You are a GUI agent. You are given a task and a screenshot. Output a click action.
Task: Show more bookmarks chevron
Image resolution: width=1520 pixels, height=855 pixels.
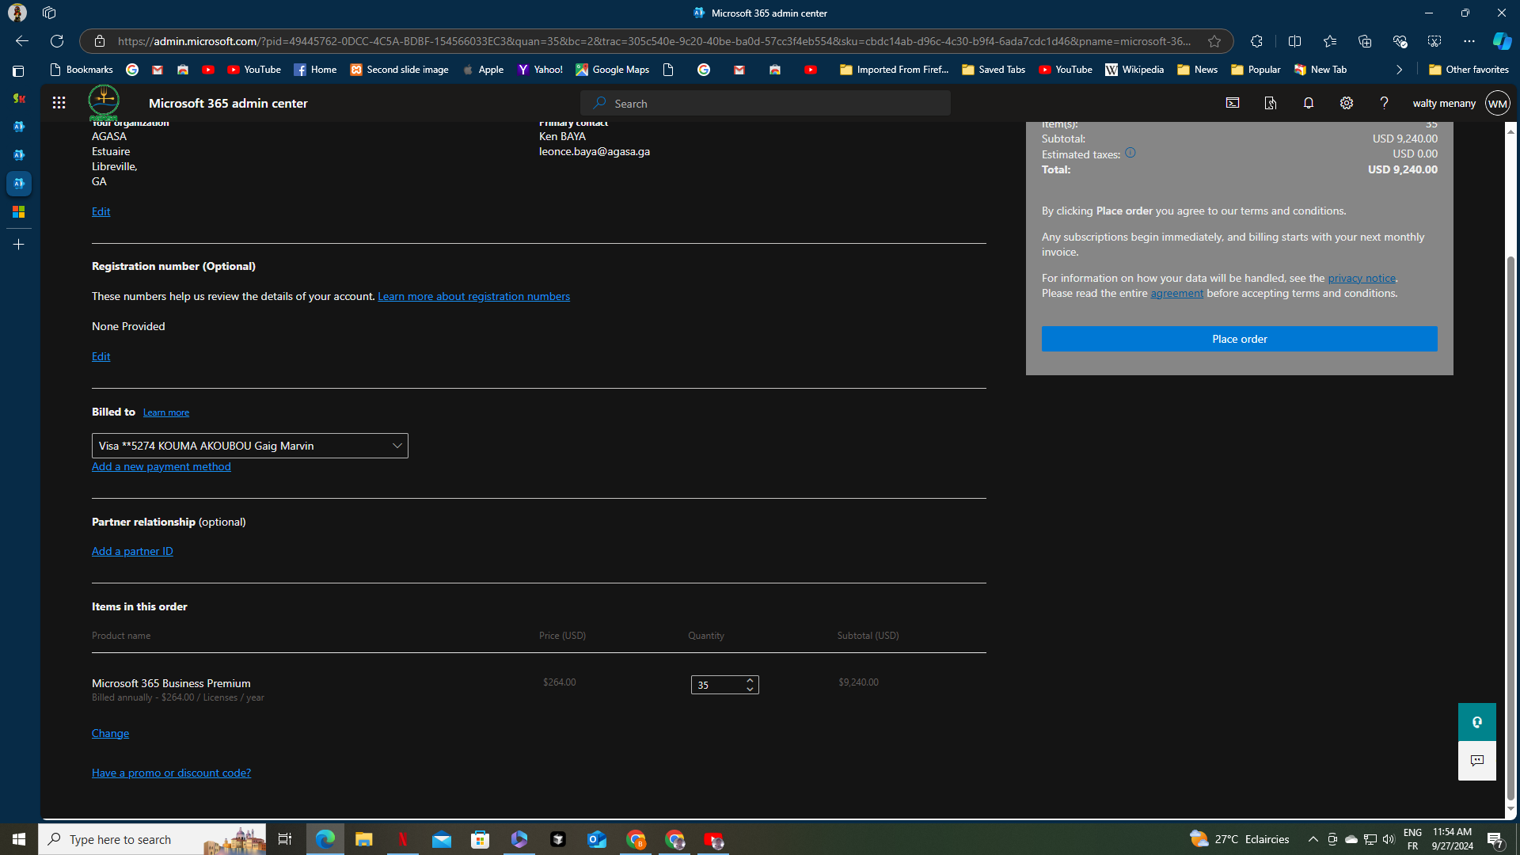(1399, 70)
